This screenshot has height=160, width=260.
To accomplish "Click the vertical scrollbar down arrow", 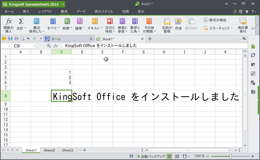I will [245, 146].
